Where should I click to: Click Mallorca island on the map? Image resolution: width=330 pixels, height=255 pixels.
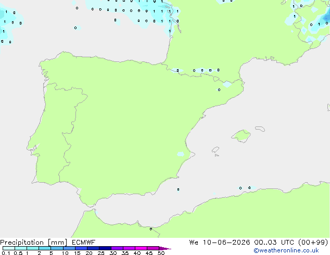[242, 136]
